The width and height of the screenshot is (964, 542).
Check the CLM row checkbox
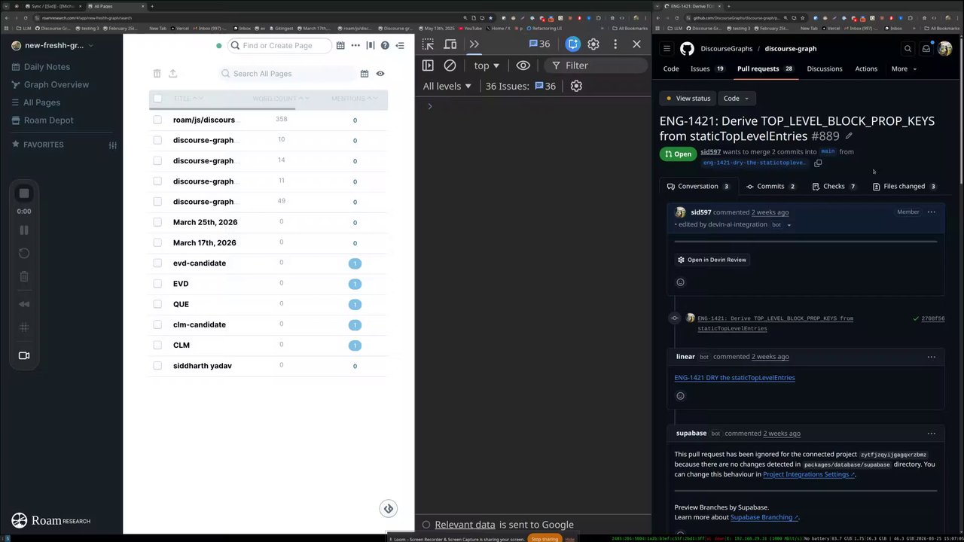[157, 345]
